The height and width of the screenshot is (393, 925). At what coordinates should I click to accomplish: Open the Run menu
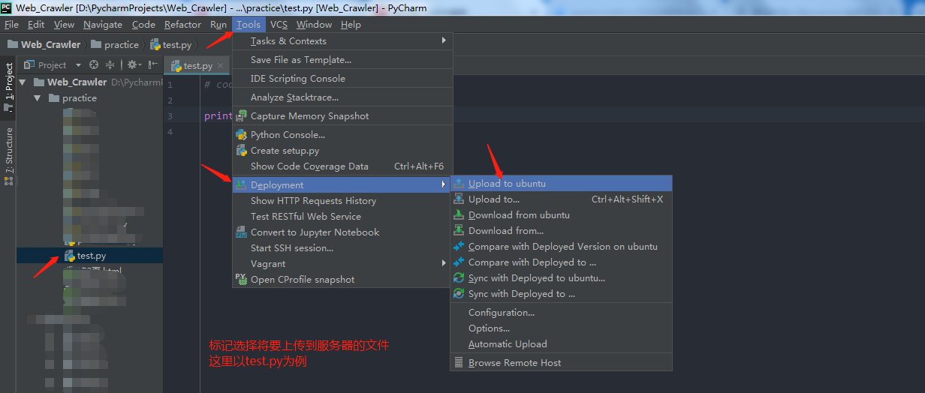[x=218, y=25]
